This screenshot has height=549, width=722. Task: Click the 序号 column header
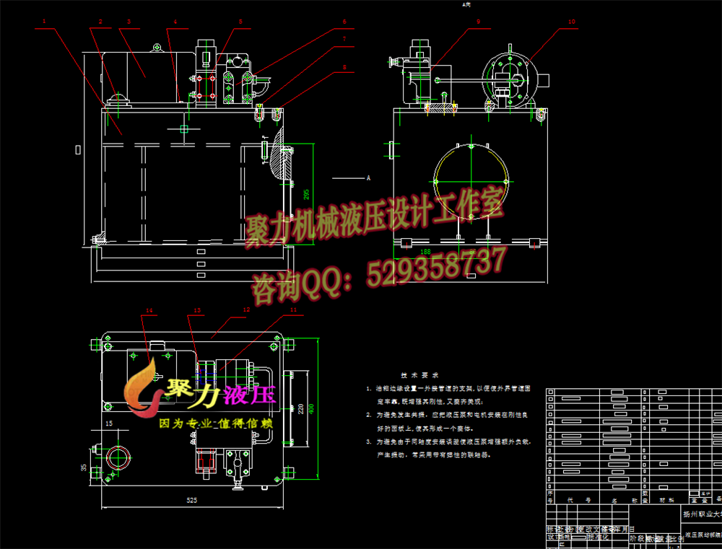pyautogui.click(x=549, y=497)
